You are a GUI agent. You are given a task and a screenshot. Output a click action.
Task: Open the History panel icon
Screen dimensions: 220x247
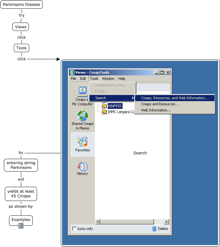coord(82,166)
